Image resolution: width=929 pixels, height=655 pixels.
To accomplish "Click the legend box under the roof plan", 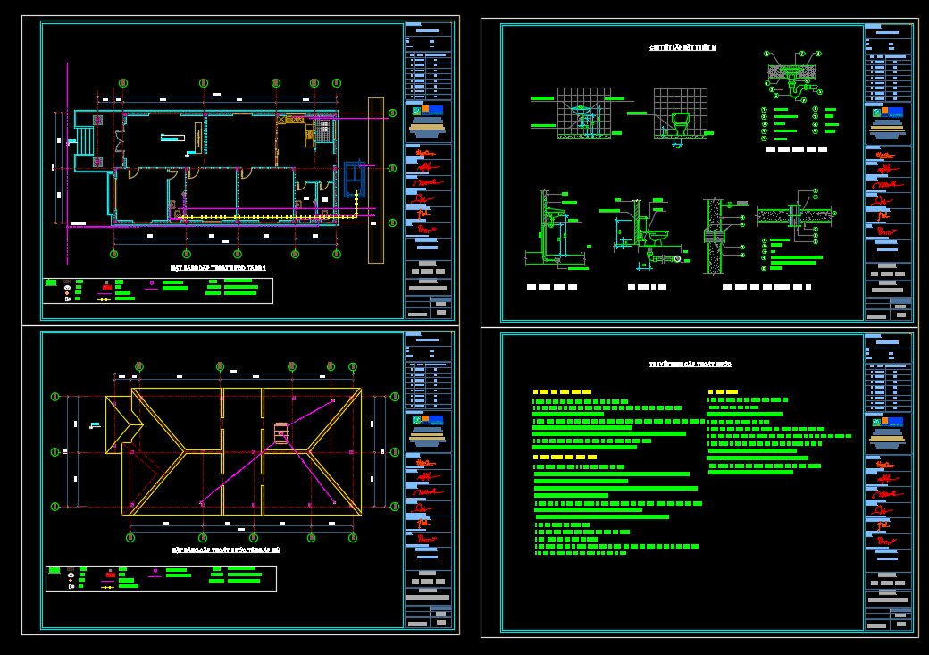I will (161, 578).
